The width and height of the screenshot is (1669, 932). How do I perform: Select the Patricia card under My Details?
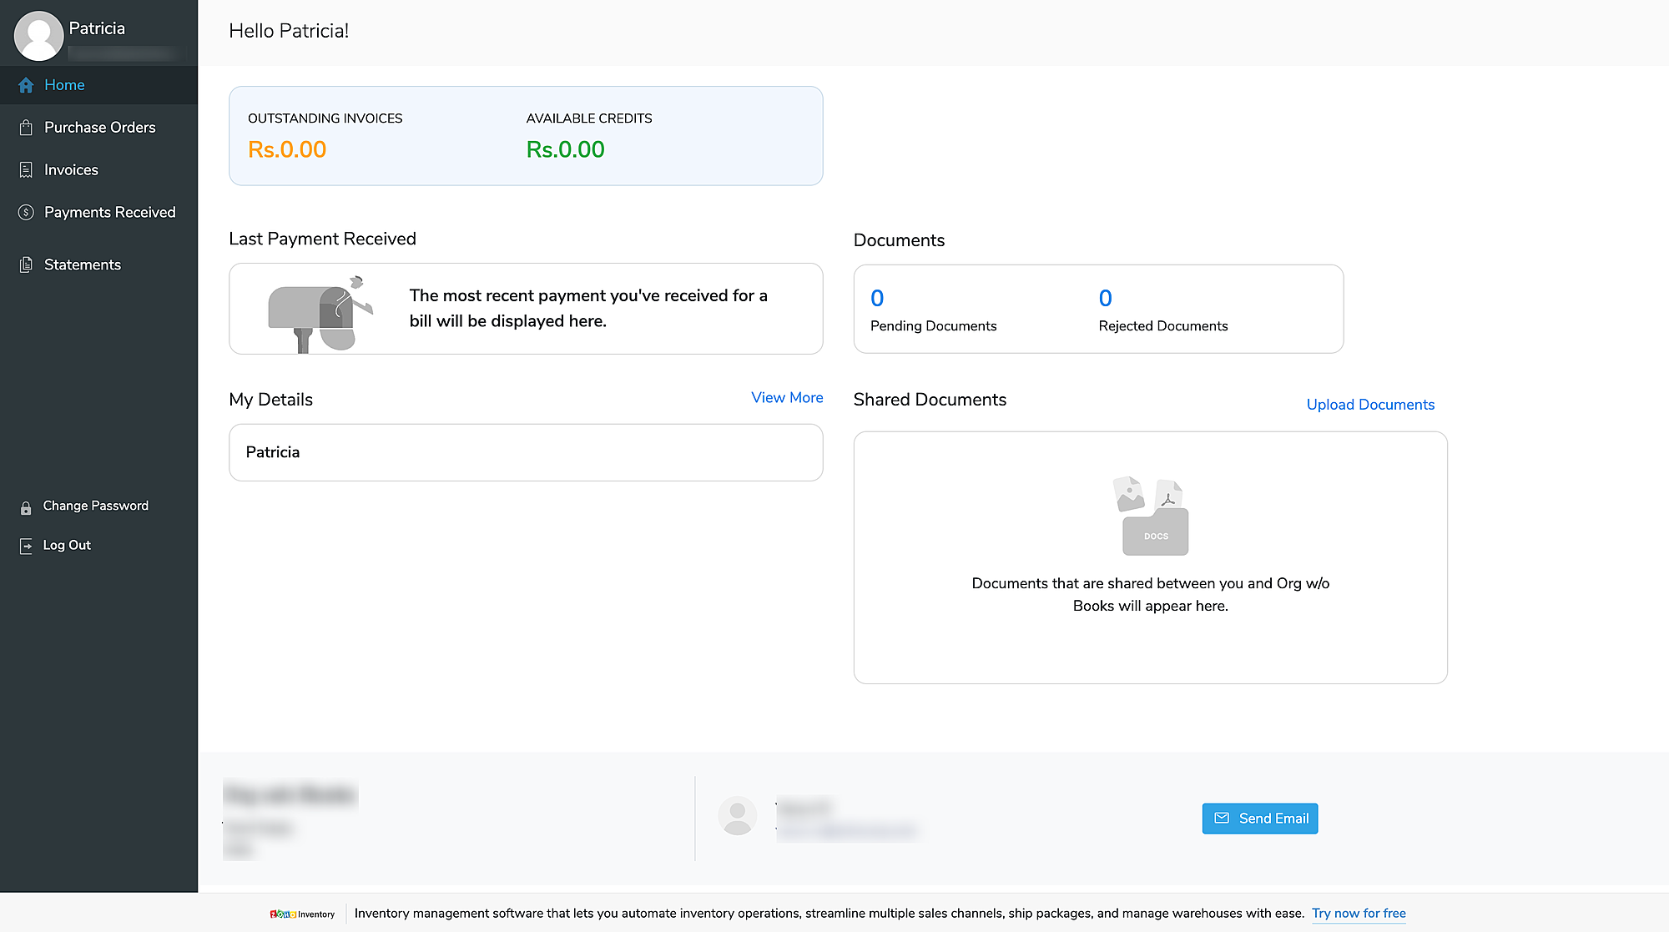pyautogui.click(x=525, y=452)
